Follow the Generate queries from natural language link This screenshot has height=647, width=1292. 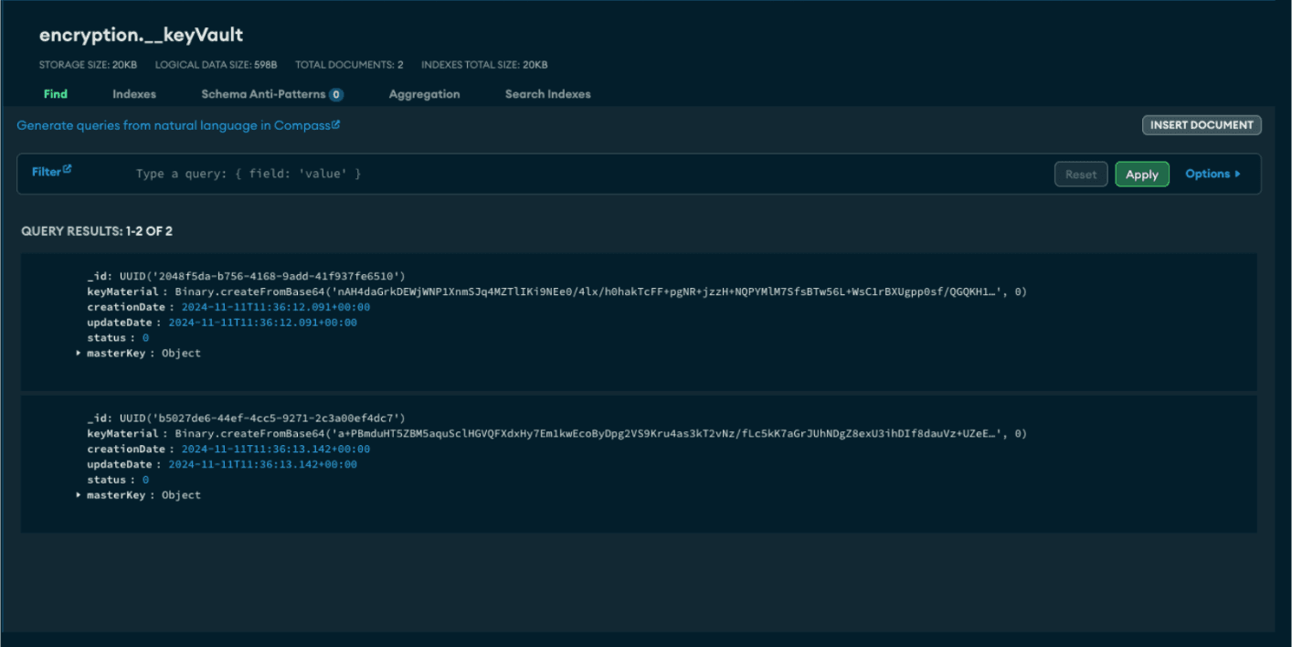[174, 125]
